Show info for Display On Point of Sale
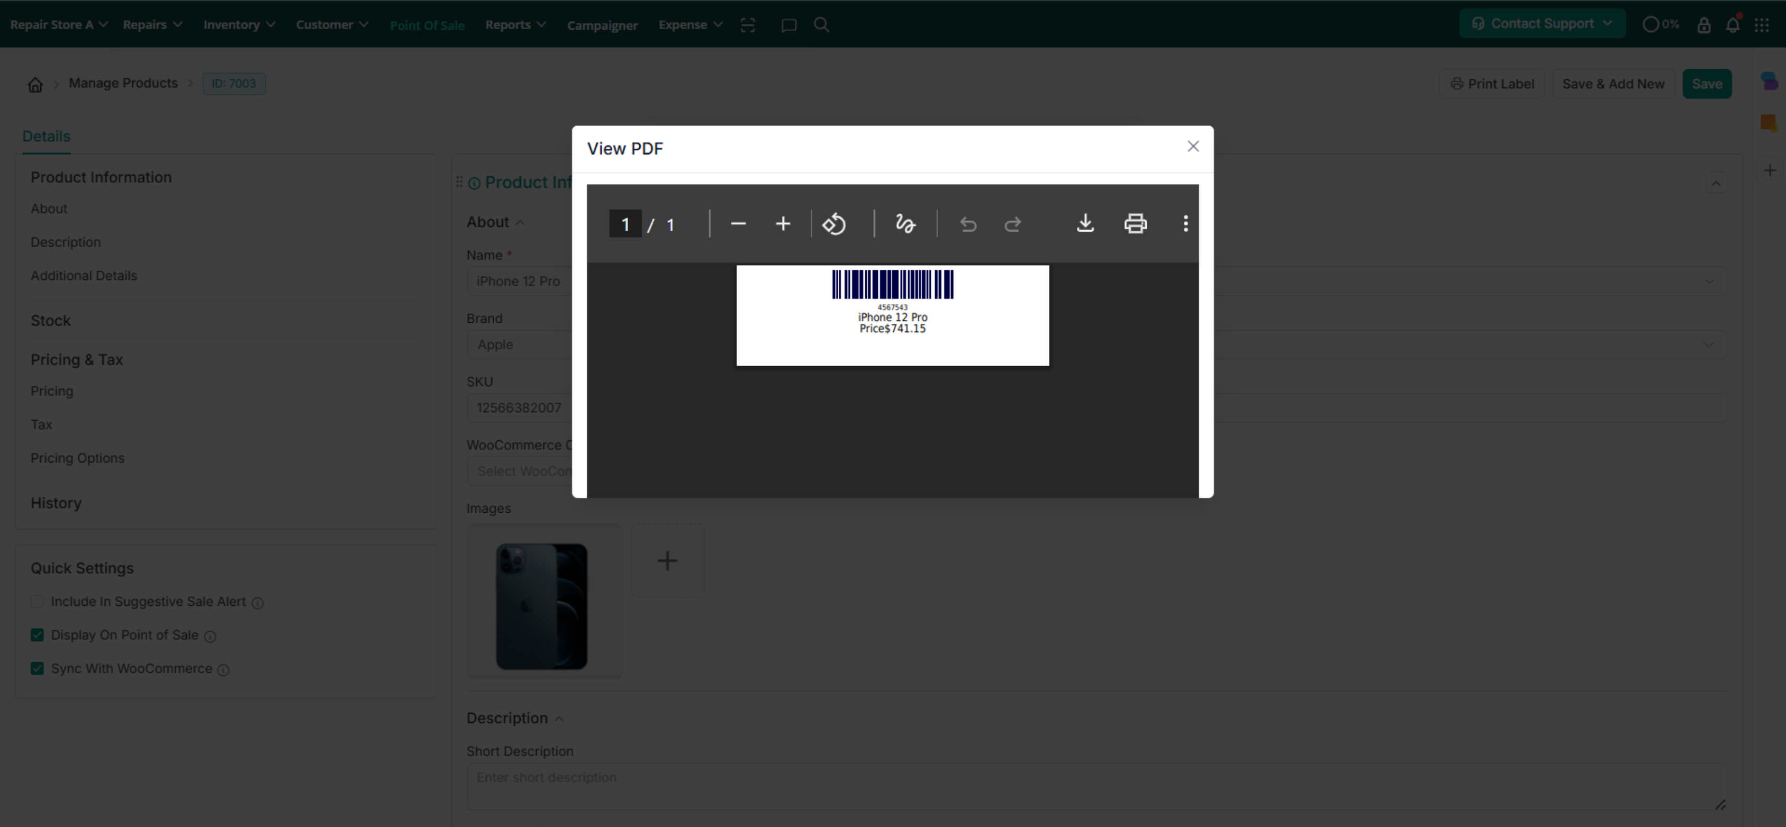 [x=210, y=637]
